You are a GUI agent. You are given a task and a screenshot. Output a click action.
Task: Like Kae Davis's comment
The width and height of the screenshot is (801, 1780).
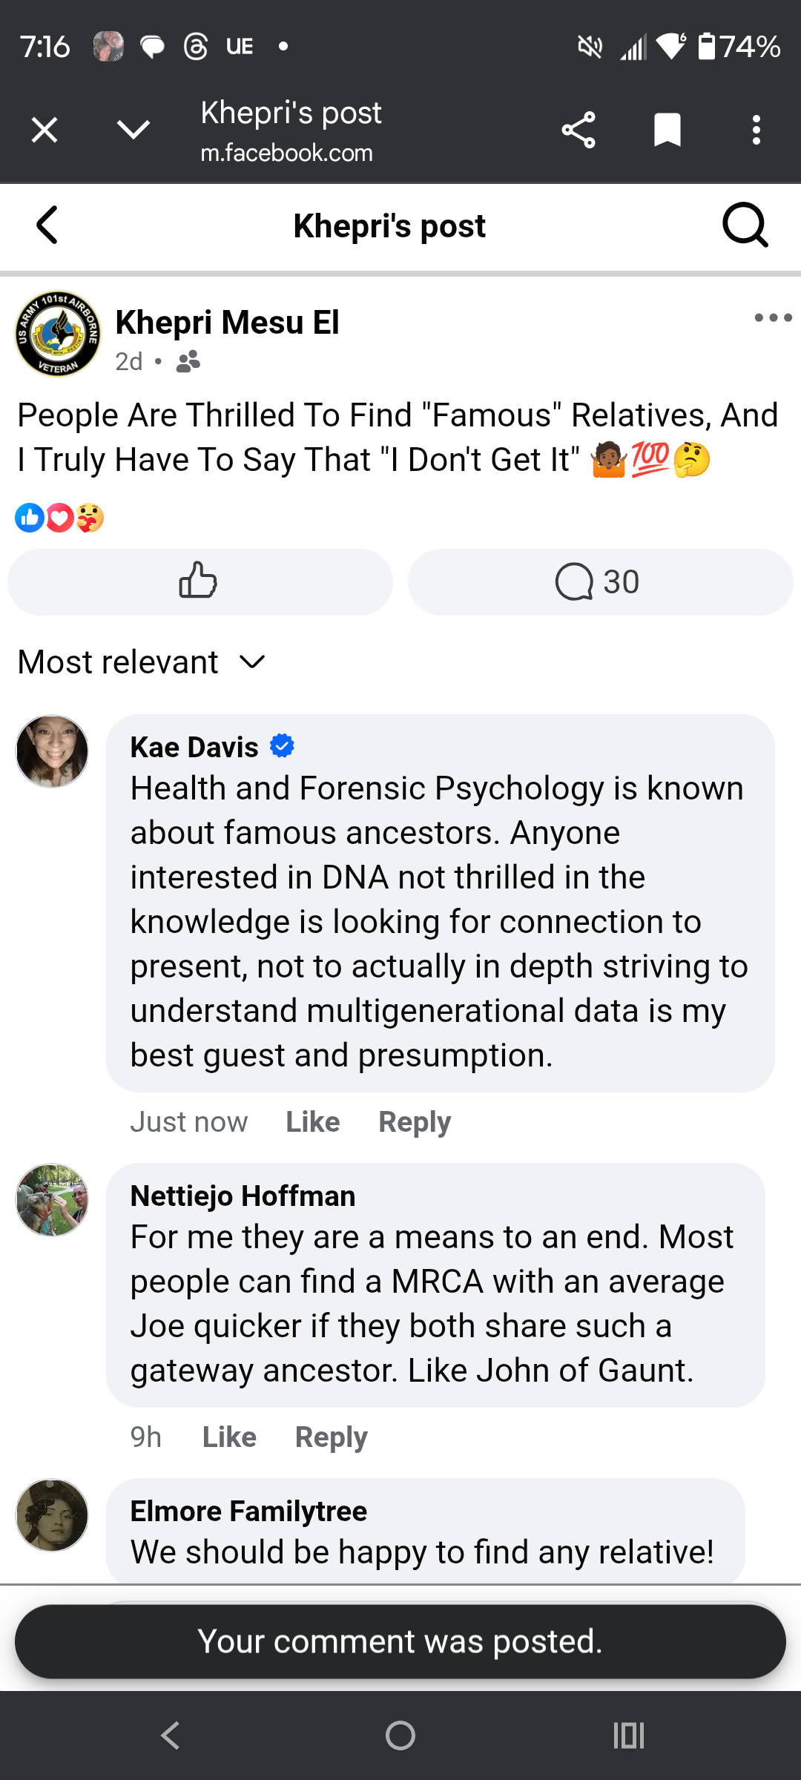pos(312,1122)
